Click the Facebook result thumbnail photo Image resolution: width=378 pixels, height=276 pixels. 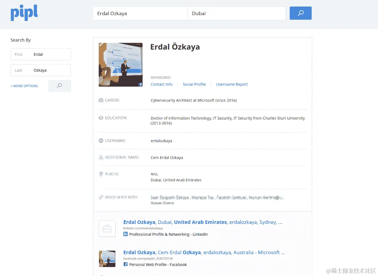tap(107, 259)
